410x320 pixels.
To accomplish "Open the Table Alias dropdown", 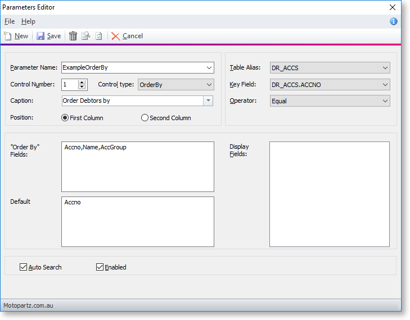I will click(x=385, y=68).
